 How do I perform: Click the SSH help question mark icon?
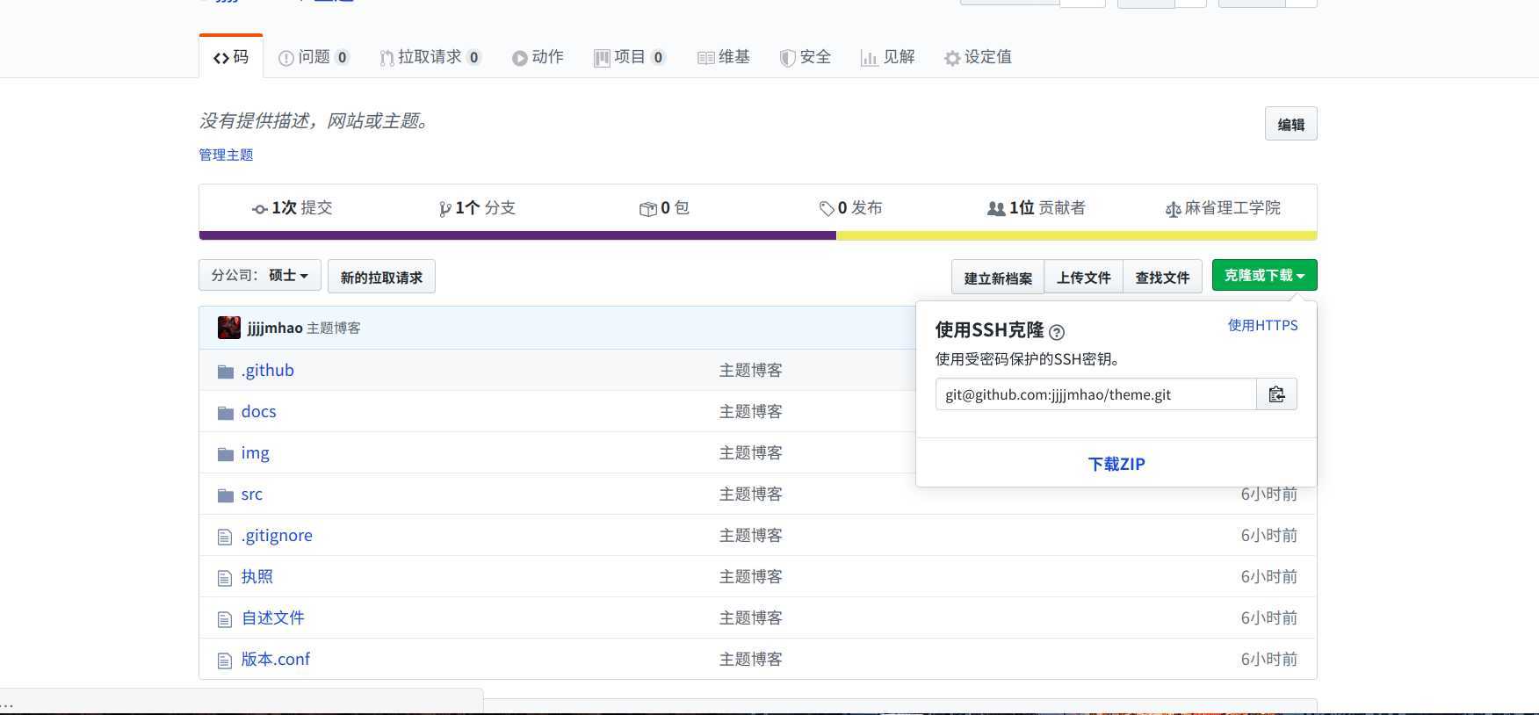1057,332
